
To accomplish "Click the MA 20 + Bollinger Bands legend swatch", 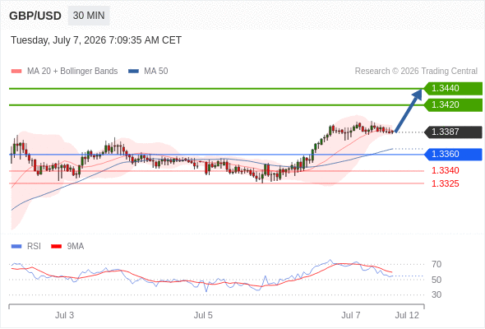I will point(16,72).
